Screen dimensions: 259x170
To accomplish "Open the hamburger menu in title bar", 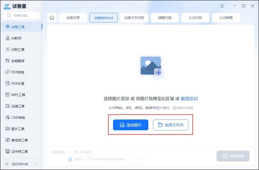I will (x=222, y=6).
